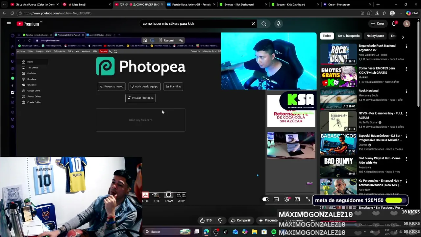This screenshot has height=237, width=421.
Task: Clear the YouTube search box text
Action: (x=253, y=24)
